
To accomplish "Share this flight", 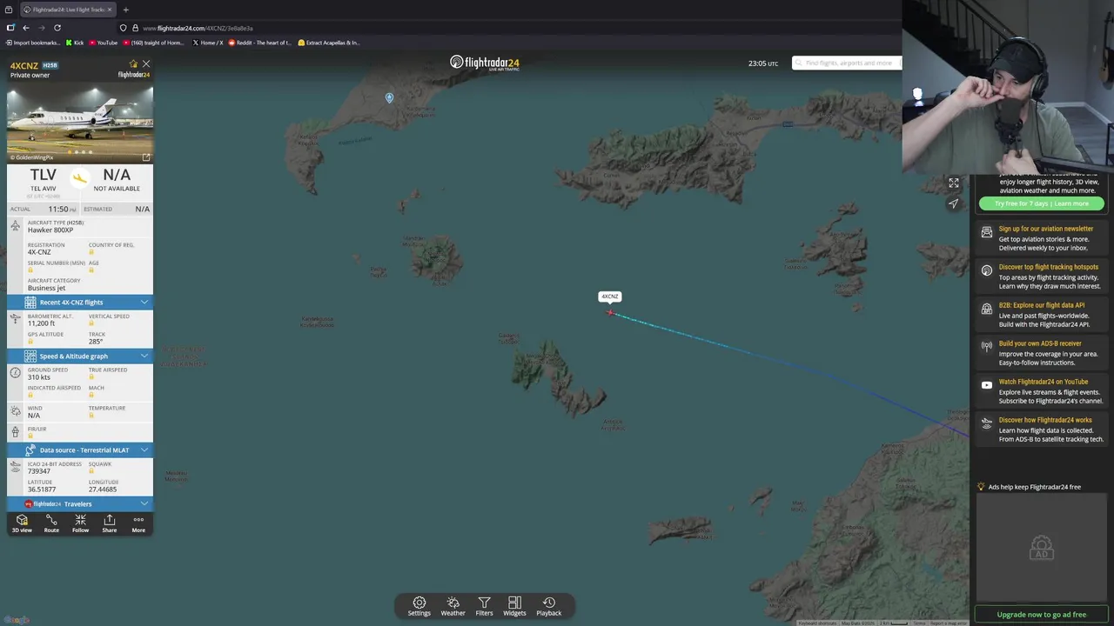I will tap(110, 523).
